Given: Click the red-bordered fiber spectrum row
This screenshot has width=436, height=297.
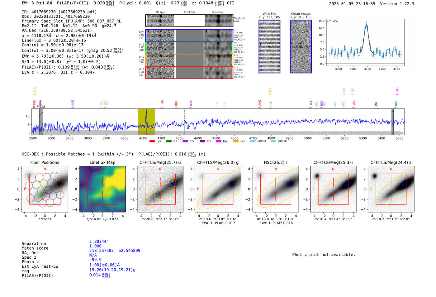Looking at the screenshot, I should 189,72.
